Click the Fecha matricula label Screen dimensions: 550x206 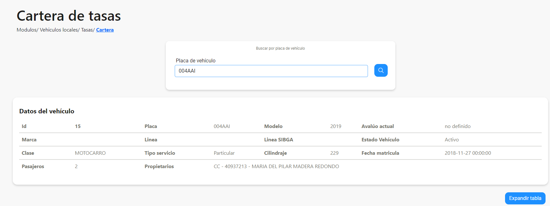tap(380, 153)
